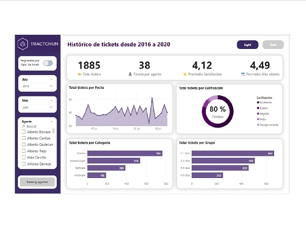The width and height of the screenshot is (306, 234).
Task: Click the calendar icon beside Promedio días abierto
Action: click(x=243, y=74)
